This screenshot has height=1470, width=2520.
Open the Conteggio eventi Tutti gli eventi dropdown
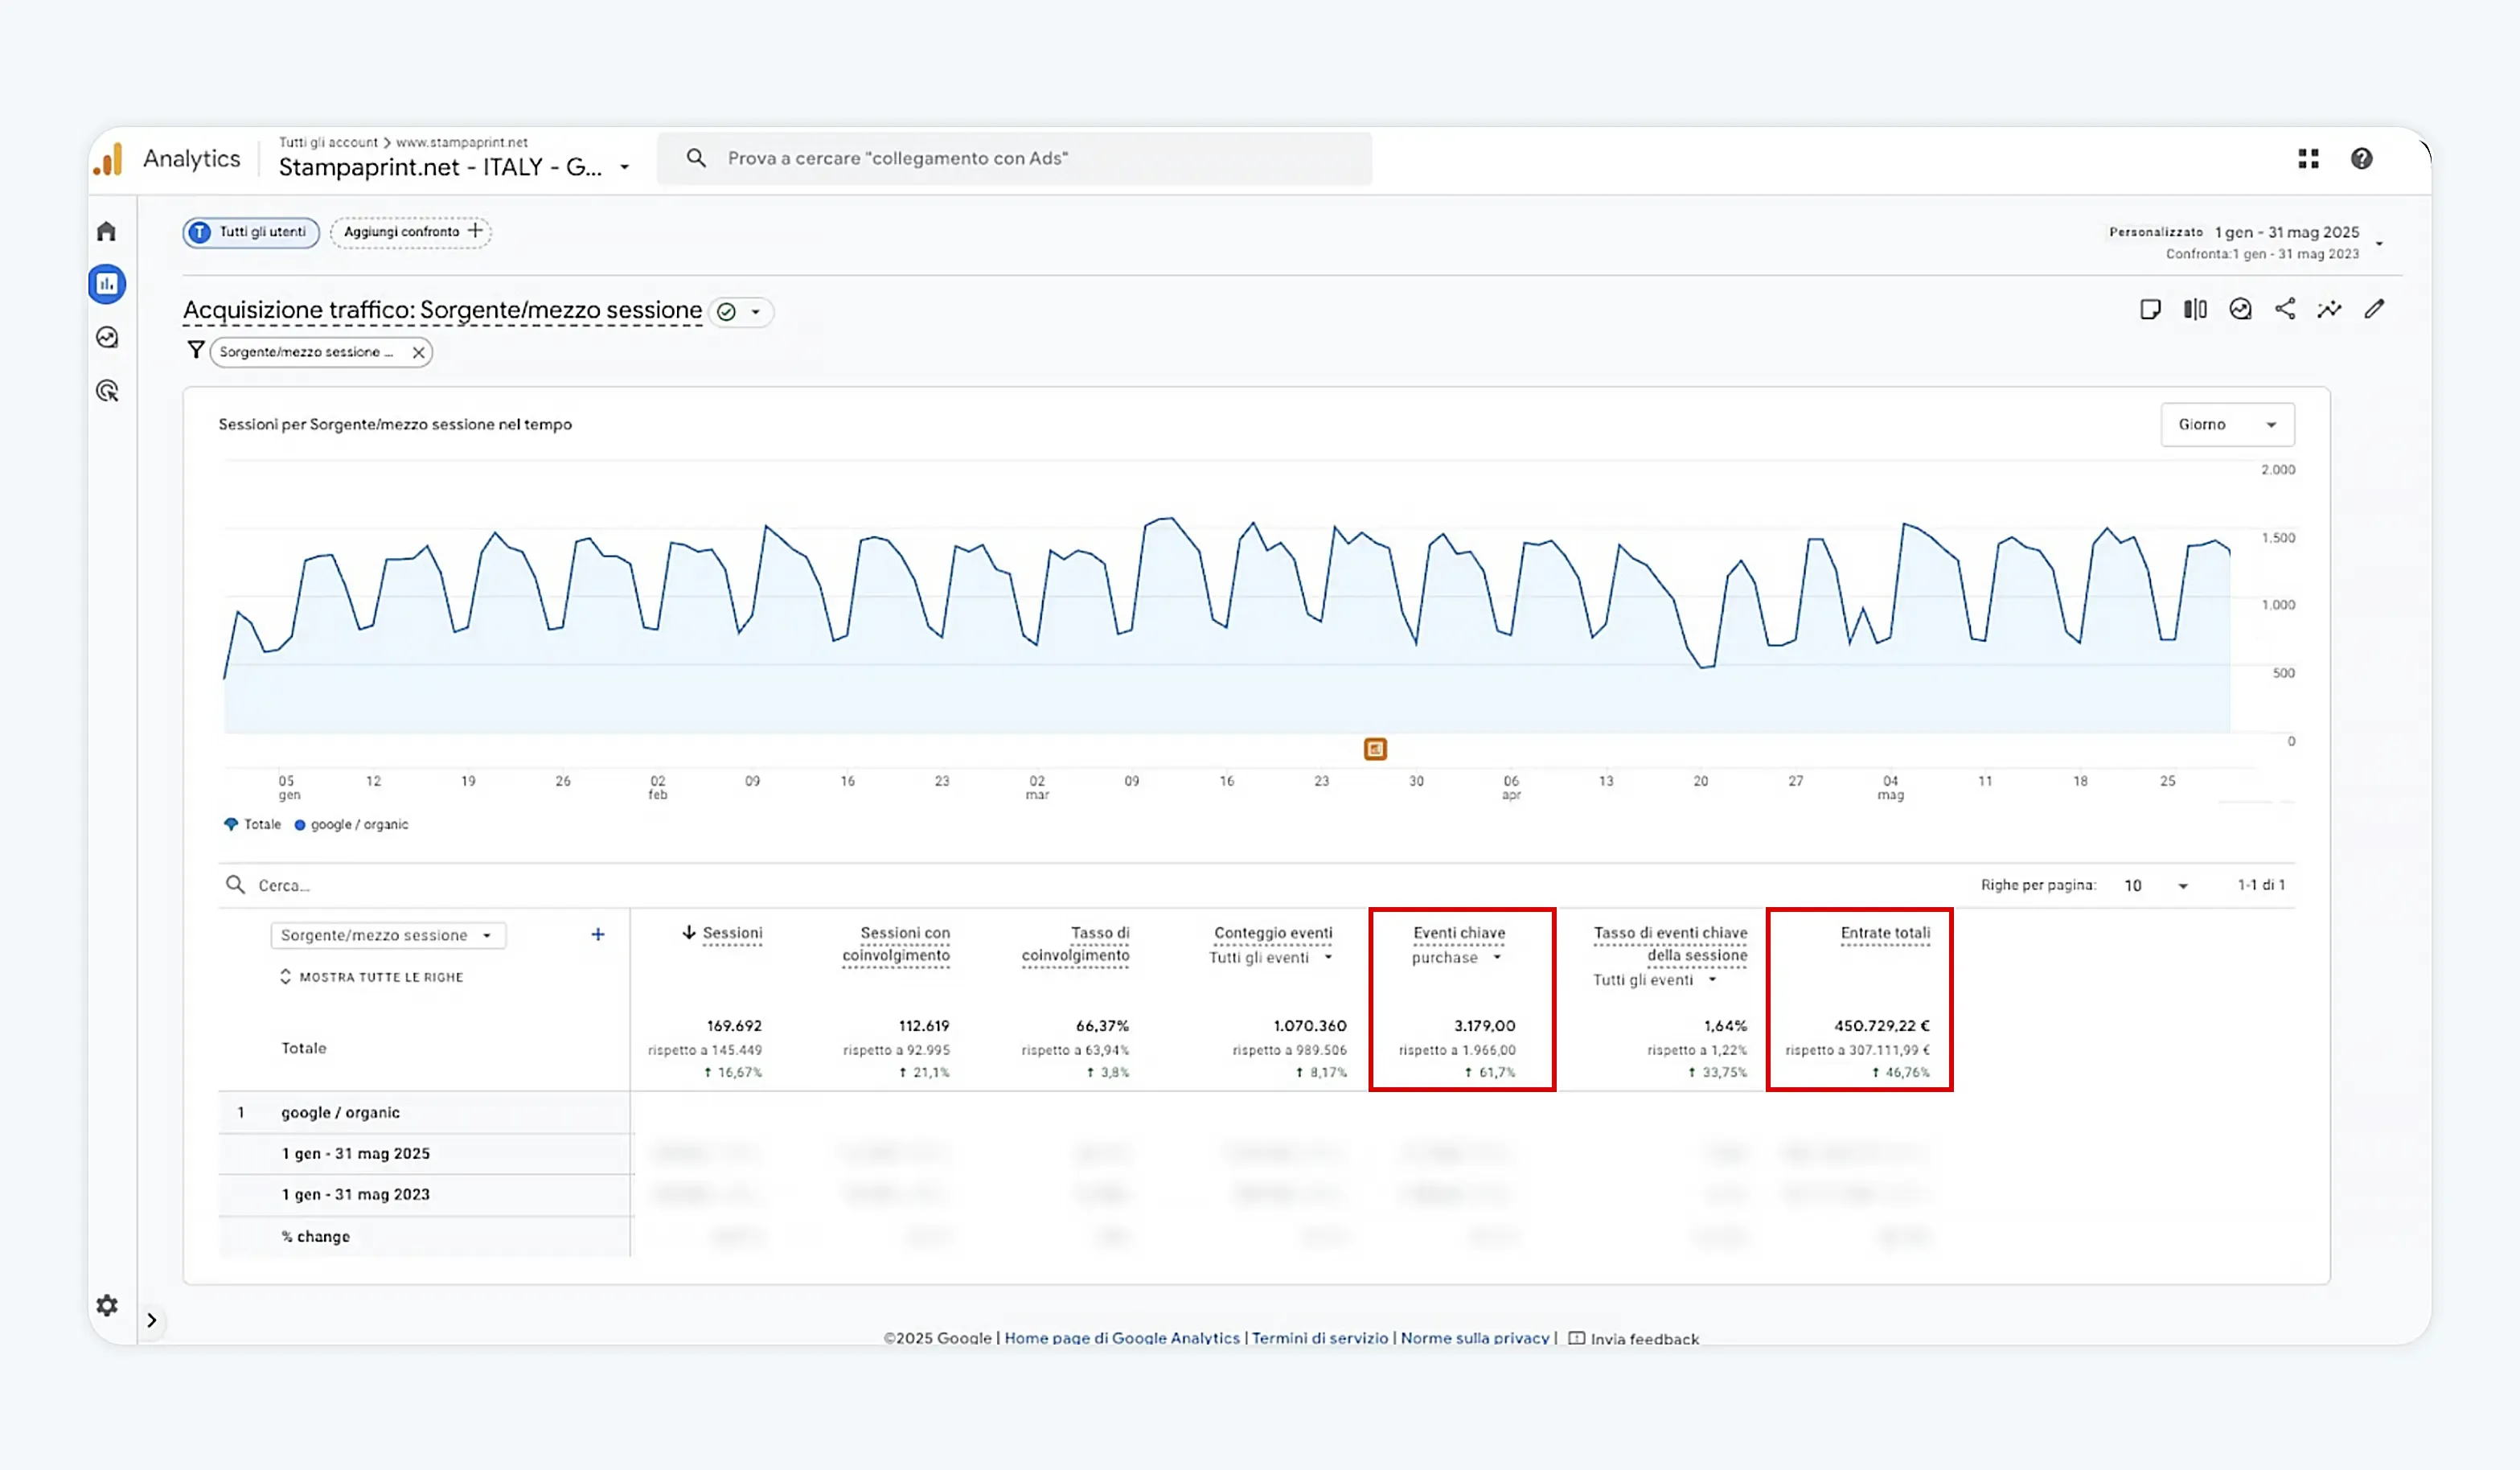coord(1271,958)
